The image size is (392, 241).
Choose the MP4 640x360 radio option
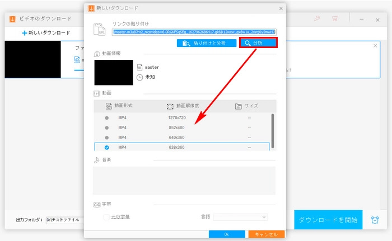point(106,137)
